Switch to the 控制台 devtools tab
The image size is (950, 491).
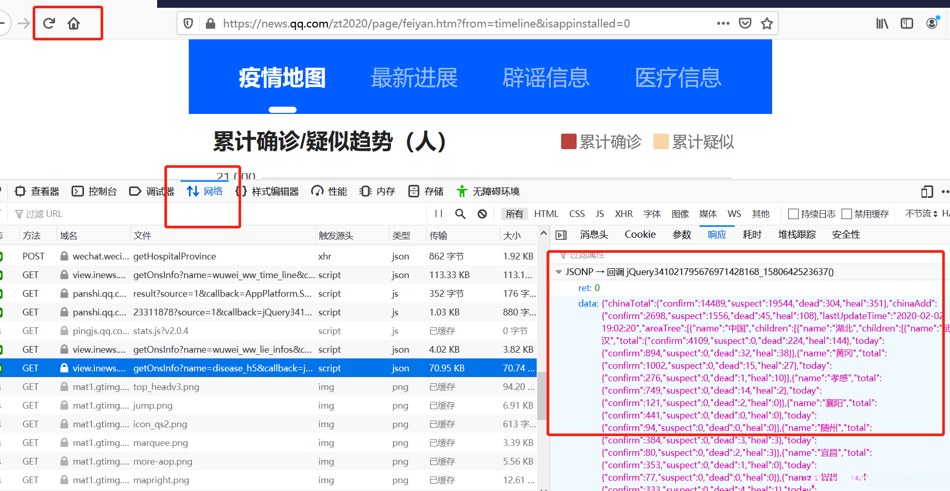click(x=94, y=192)
